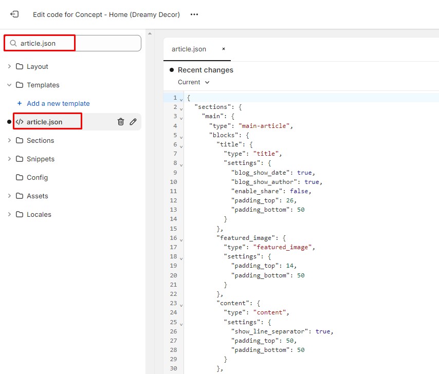Close the article.json tab

point(224,49)
